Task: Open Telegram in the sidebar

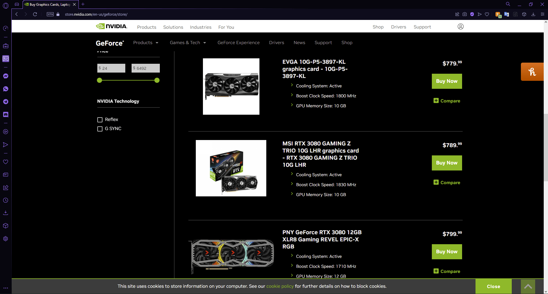Action: pyautogui.click(x=5, y=102)
